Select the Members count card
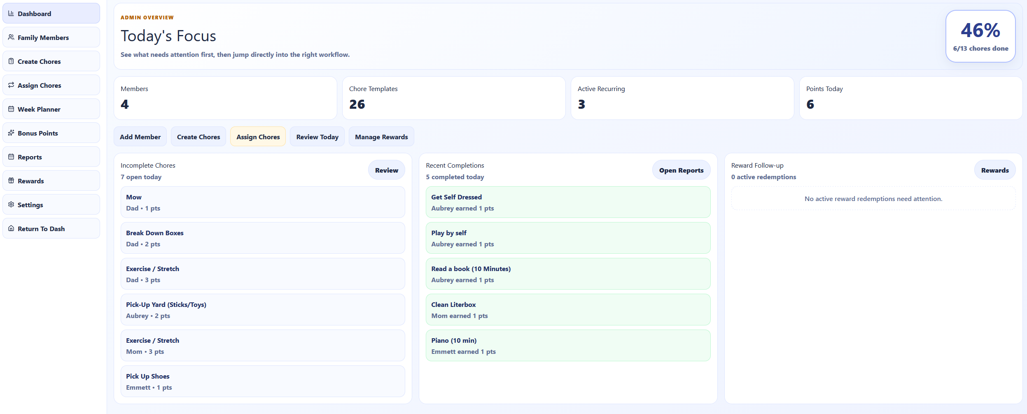The height and width of the screenshot is (414, 1027). click(x=225, y=98)
